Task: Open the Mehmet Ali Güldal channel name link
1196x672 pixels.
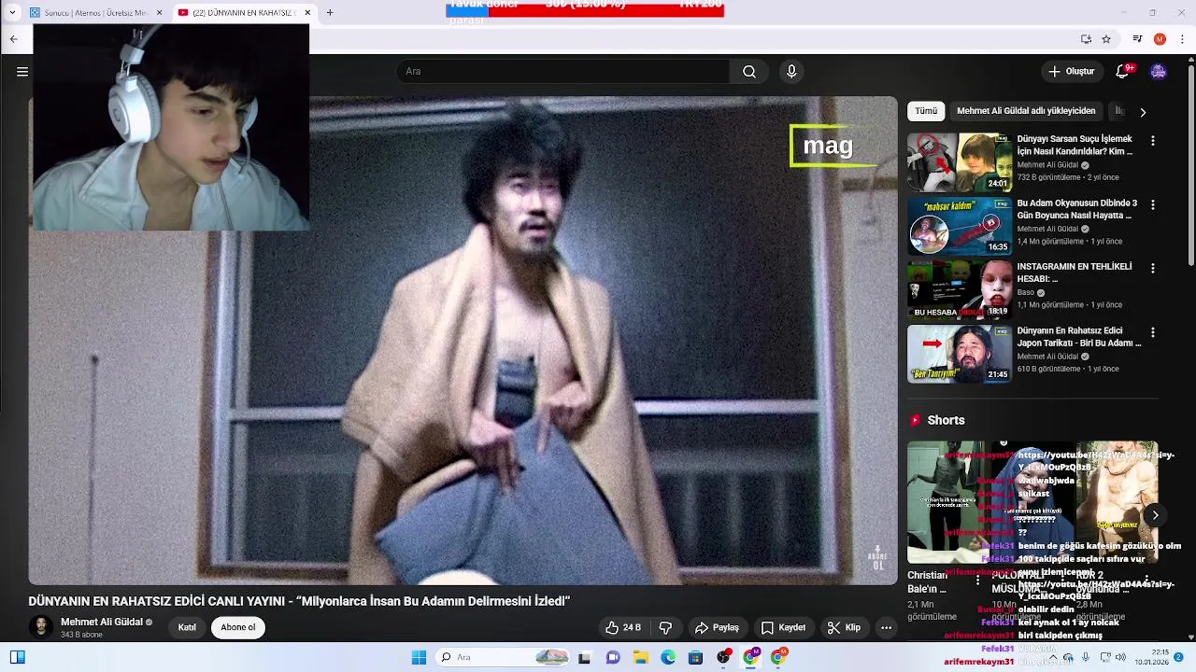Action: (102, 623)
